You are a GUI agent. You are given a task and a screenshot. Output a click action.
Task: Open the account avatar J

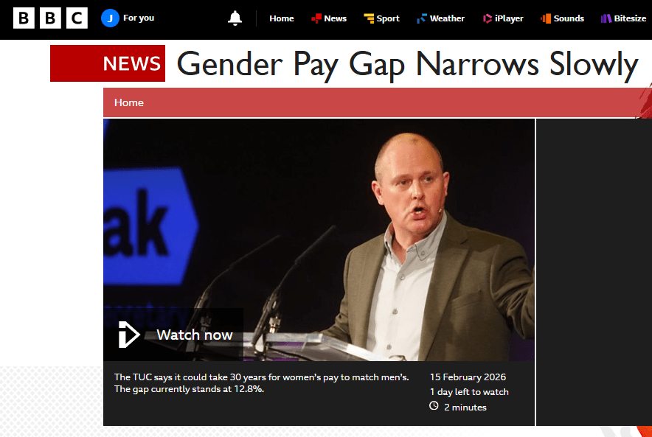[x=110, y=18]
